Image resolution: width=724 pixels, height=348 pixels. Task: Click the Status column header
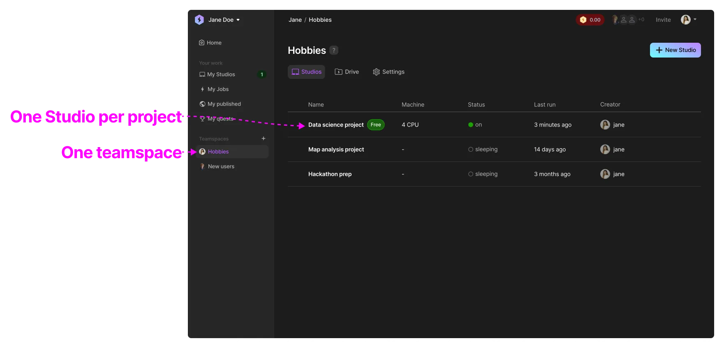pyautogui.click(x=476, y=105)
